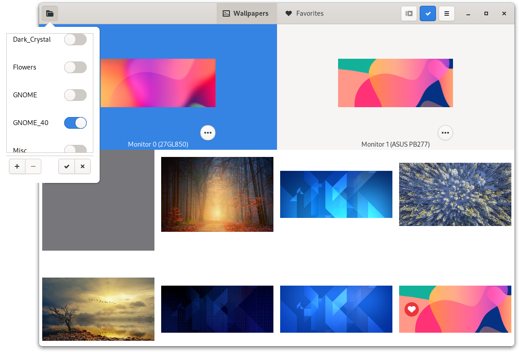Screen dimensions: 519x352
Task: Open the wallpaper folders popover icon
Action: point(49,13)
